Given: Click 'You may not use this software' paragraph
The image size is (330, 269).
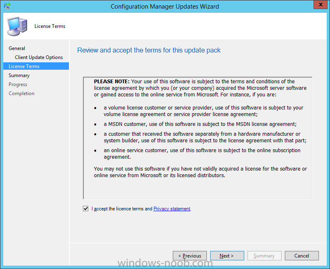Looking at the screenshot, I should pos(200,172).
